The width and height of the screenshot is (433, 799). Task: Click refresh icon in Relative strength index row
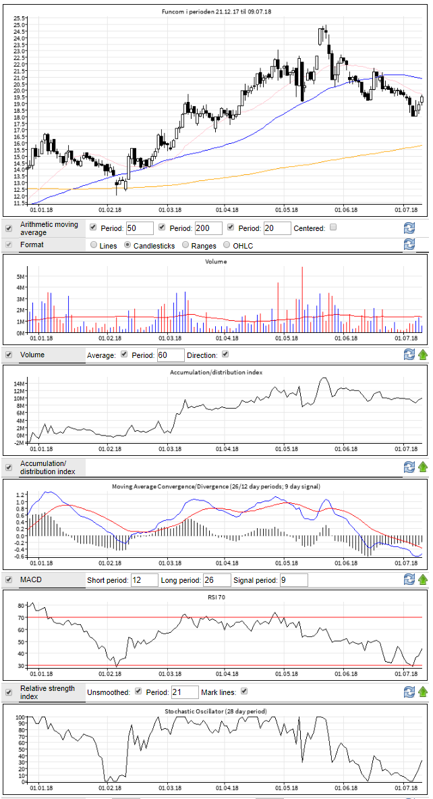[x=409, y=692]
